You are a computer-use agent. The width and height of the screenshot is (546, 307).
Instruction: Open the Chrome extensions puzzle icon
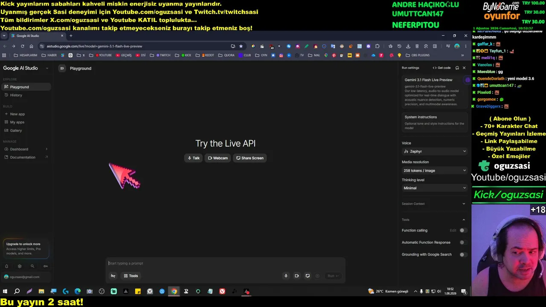377,46
